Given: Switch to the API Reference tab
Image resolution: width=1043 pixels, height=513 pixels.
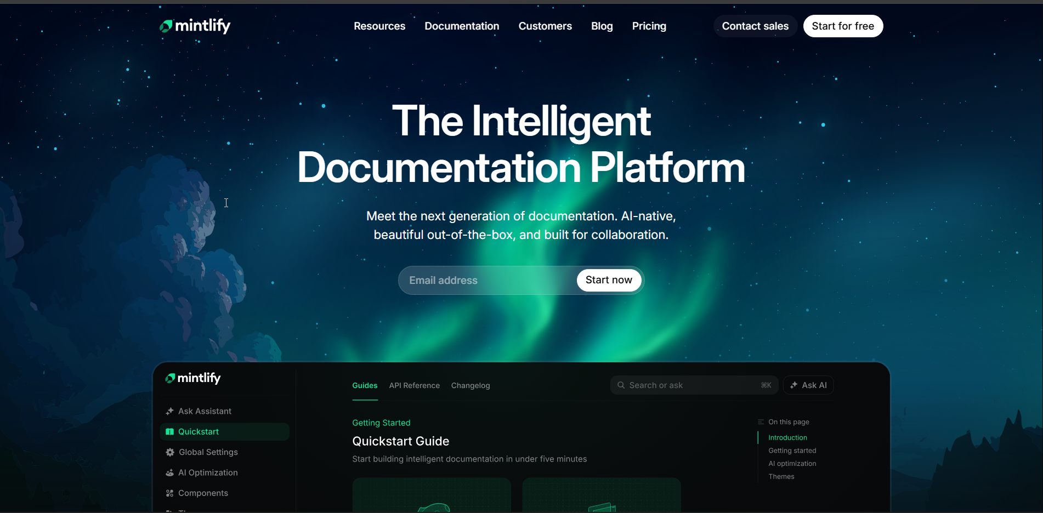Looking at the screenshot, I should pos(414,385).
